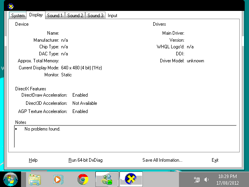Screen dimensions: 249x187
Task: Click Direct3D Acceleration 'Not Available' value
Action: click(85, 103)
